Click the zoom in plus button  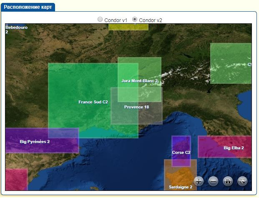tap(199, 181)
